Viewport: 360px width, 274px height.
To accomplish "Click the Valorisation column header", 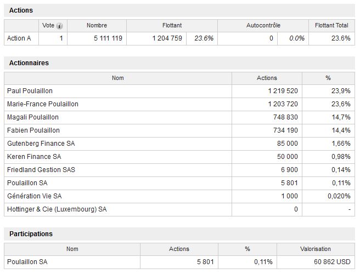I will (315, 249).
